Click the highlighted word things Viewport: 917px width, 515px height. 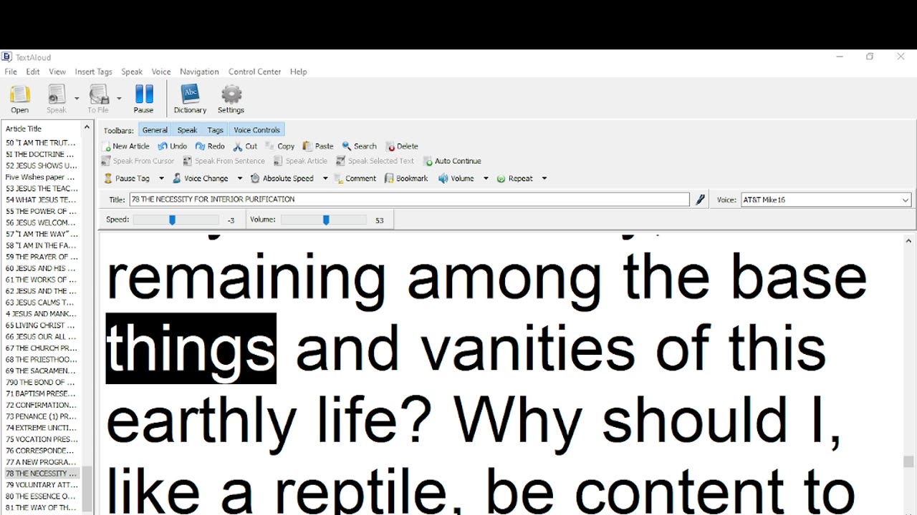tap(191, 348)
